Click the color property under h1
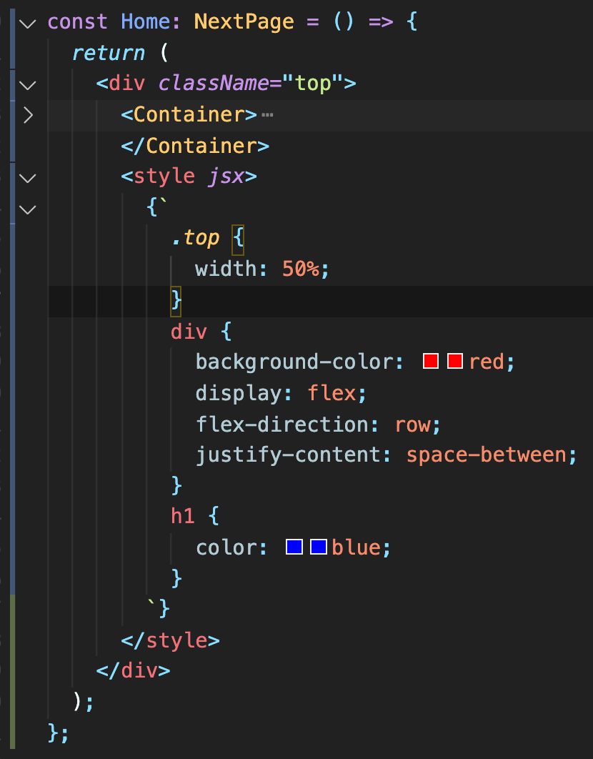This screenshot has height=759, width=593. click(226, 548)
